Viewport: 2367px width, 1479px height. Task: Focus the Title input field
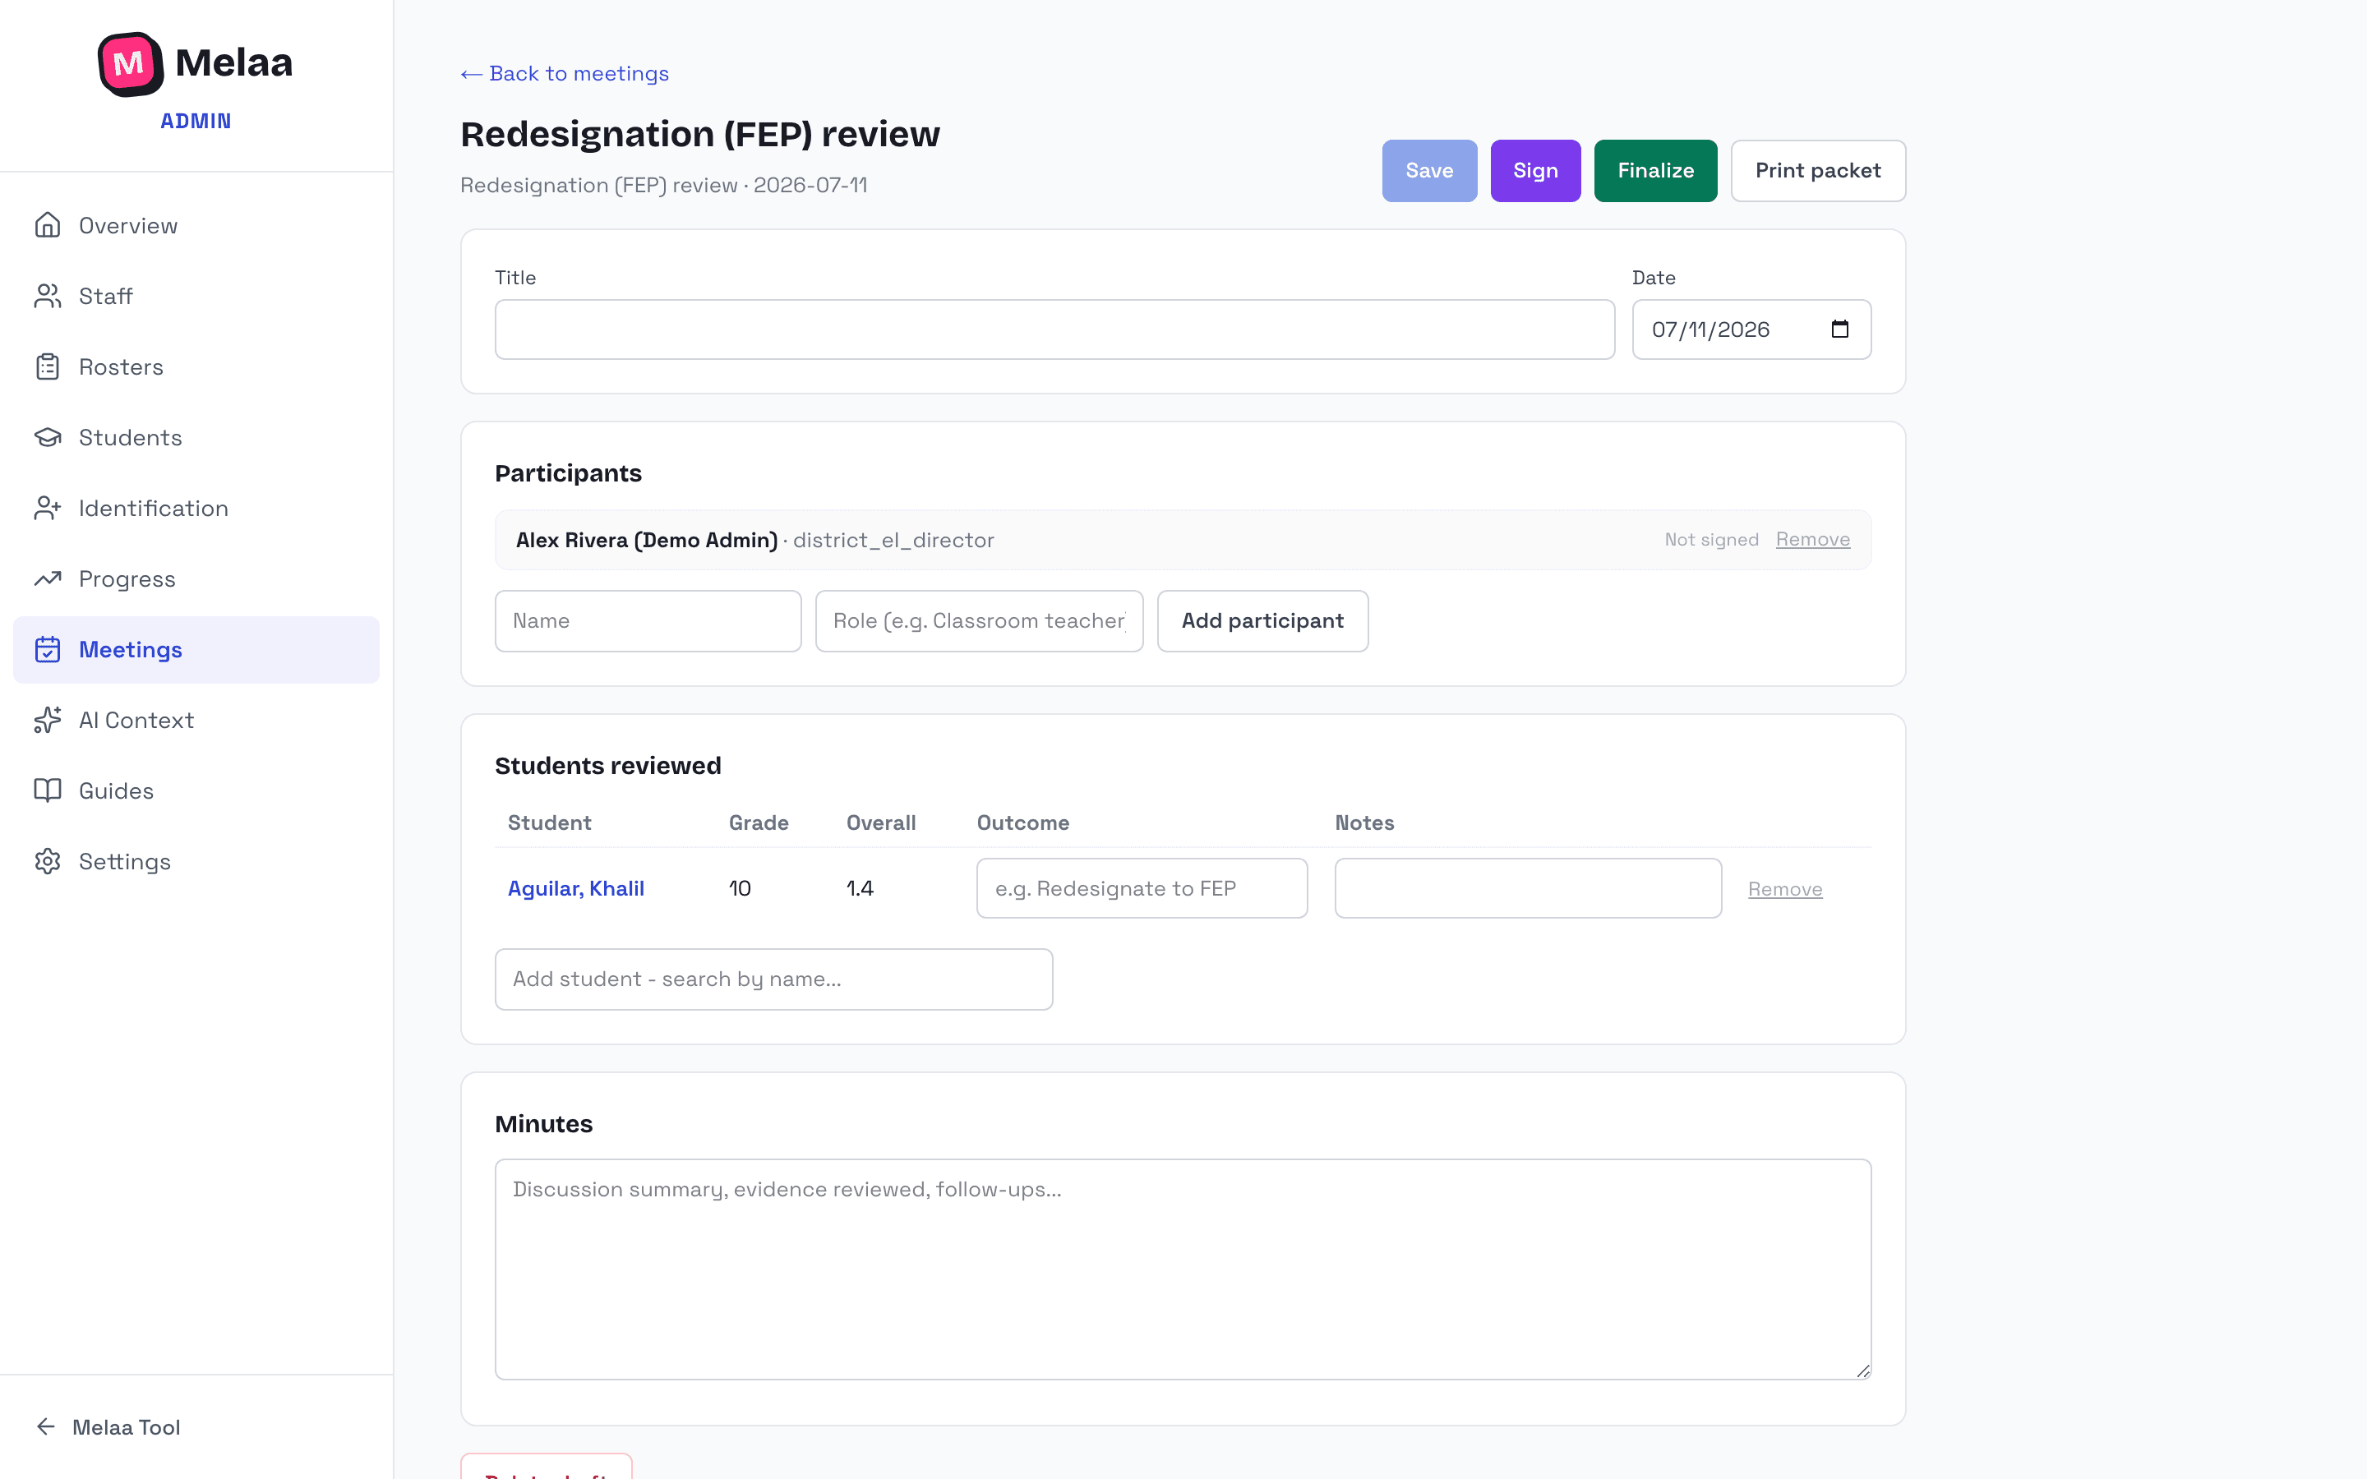click(1054, 329)
